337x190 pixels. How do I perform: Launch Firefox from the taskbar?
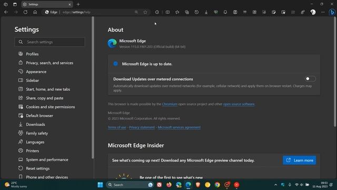pos(169,185)
